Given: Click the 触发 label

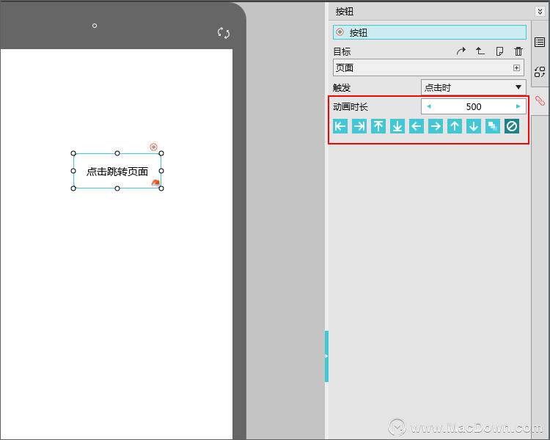Looking at the screenshot, I should [x=342, y=88].
